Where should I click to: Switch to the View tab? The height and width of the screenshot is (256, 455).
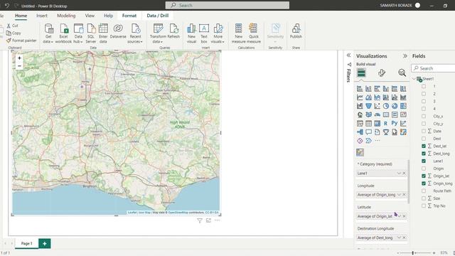click(x=90, y=16)
